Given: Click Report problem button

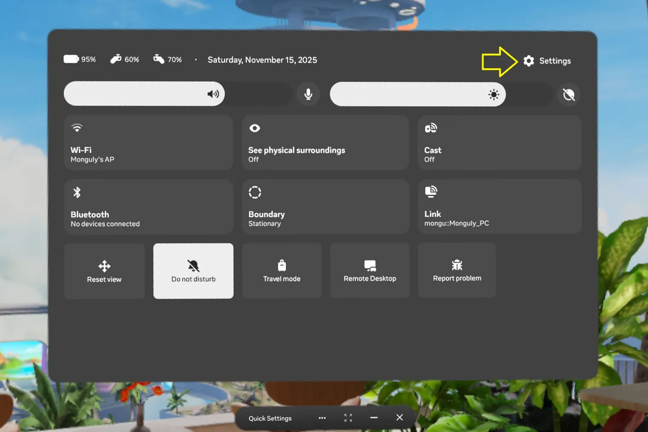Looking at the screenshot, I should (x=457, y=270).
